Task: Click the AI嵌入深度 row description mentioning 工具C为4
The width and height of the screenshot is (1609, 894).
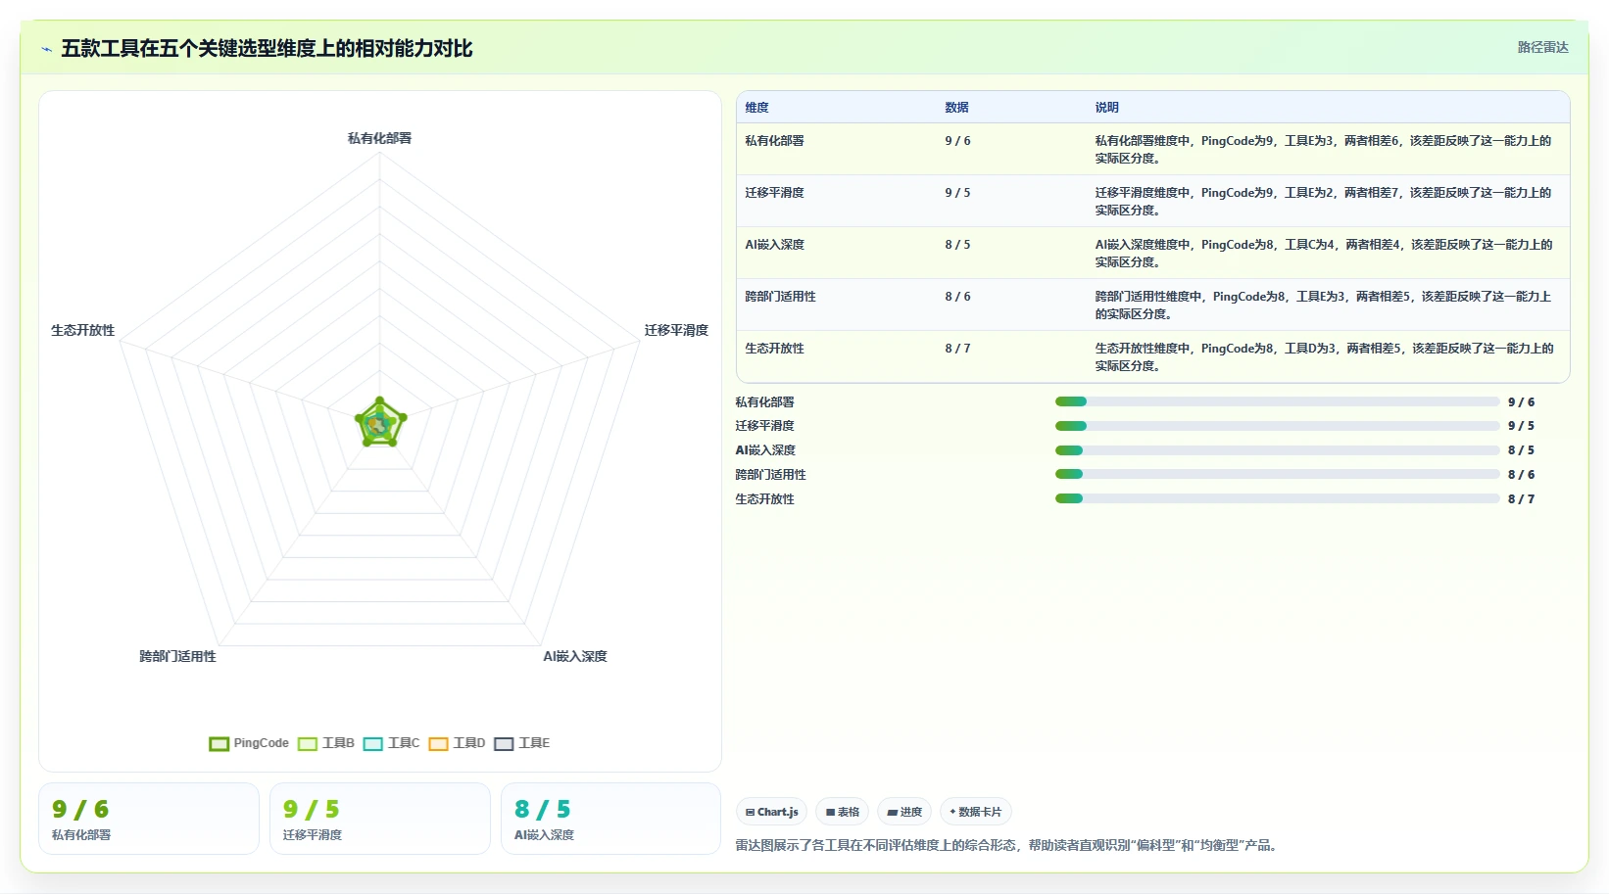Action: pos(1323,253)
